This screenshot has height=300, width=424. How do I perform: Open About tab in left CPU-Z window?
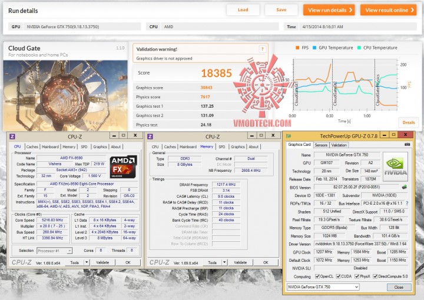116,146
